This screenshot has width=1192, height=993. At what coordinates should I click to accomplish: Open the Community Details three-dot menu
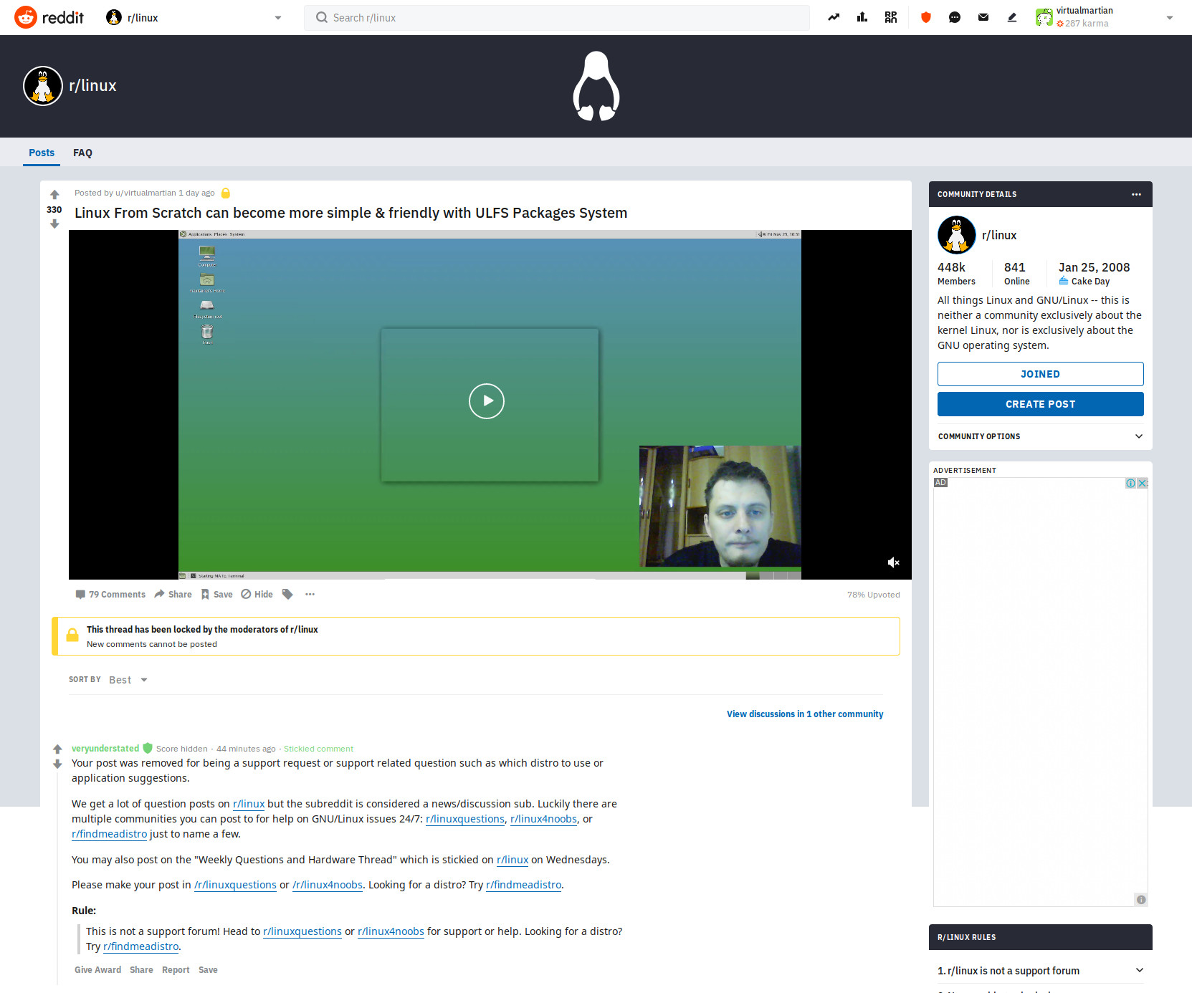(1135, 194)
